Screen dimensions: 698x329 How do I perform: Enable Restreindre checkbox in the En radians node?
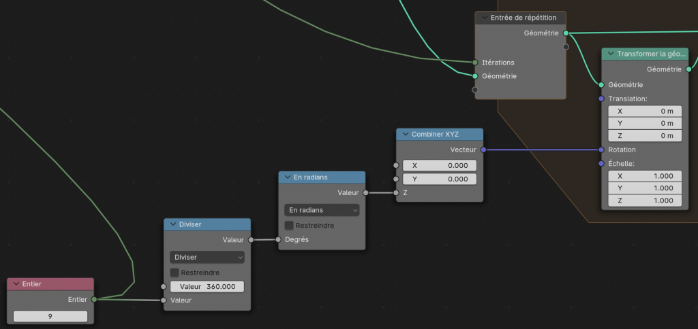tap(289, 225)
